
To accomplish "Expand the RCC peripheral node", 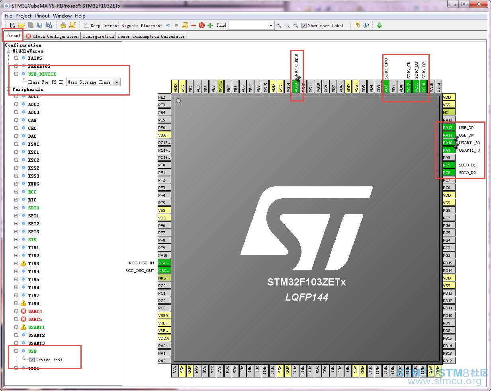I will pyautogui.click(x=16, y=192).
